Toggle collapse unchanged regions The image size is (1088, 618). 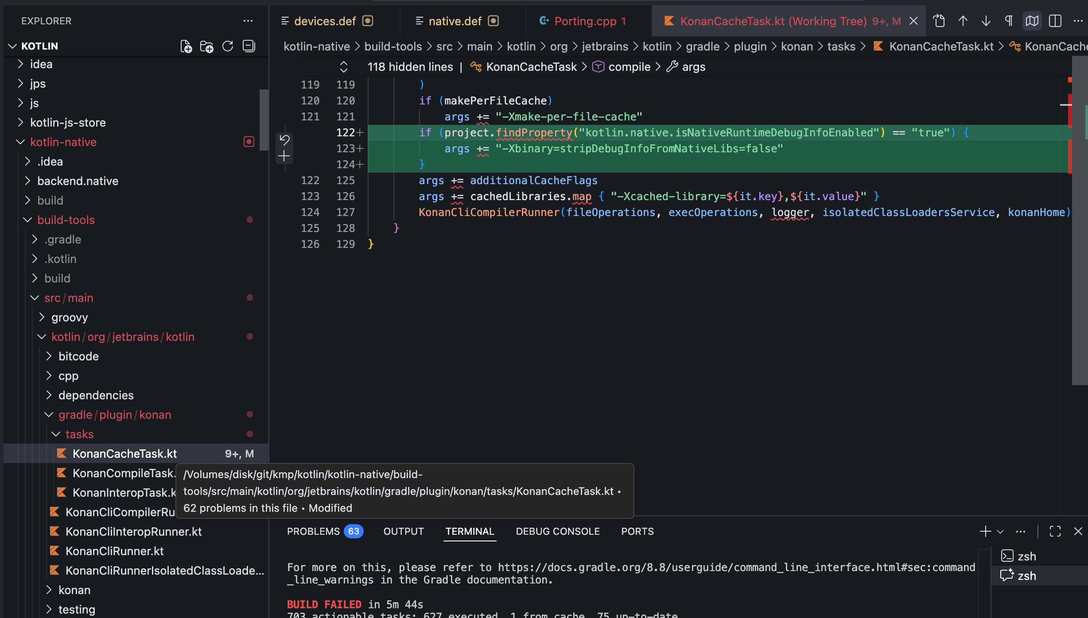1032,21
